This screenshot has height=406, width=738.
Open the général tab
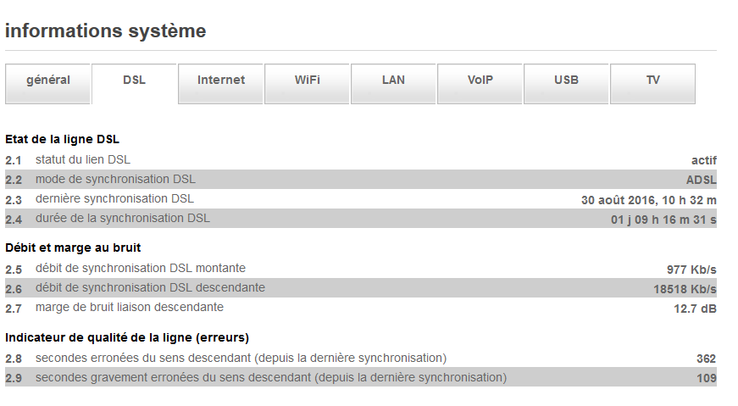[x=48, y=81]
